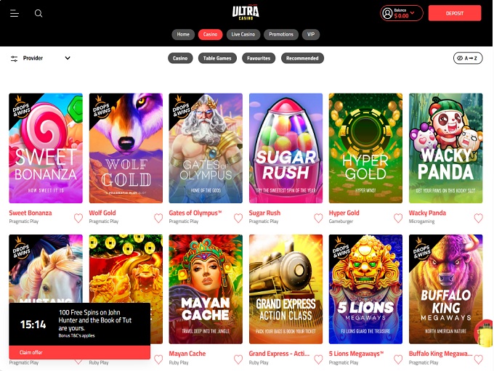Click the search magnifier icon
494x371 pixels.
[x=39, y=13]
